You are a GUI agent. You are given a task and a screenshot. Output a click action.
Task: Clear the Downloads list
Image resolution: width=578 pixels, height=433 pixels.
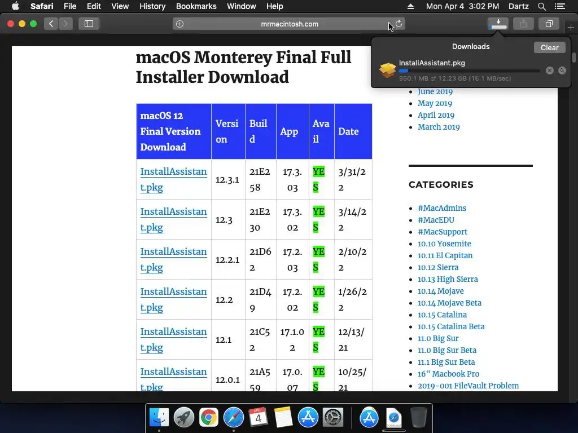(x=549, y=47)
